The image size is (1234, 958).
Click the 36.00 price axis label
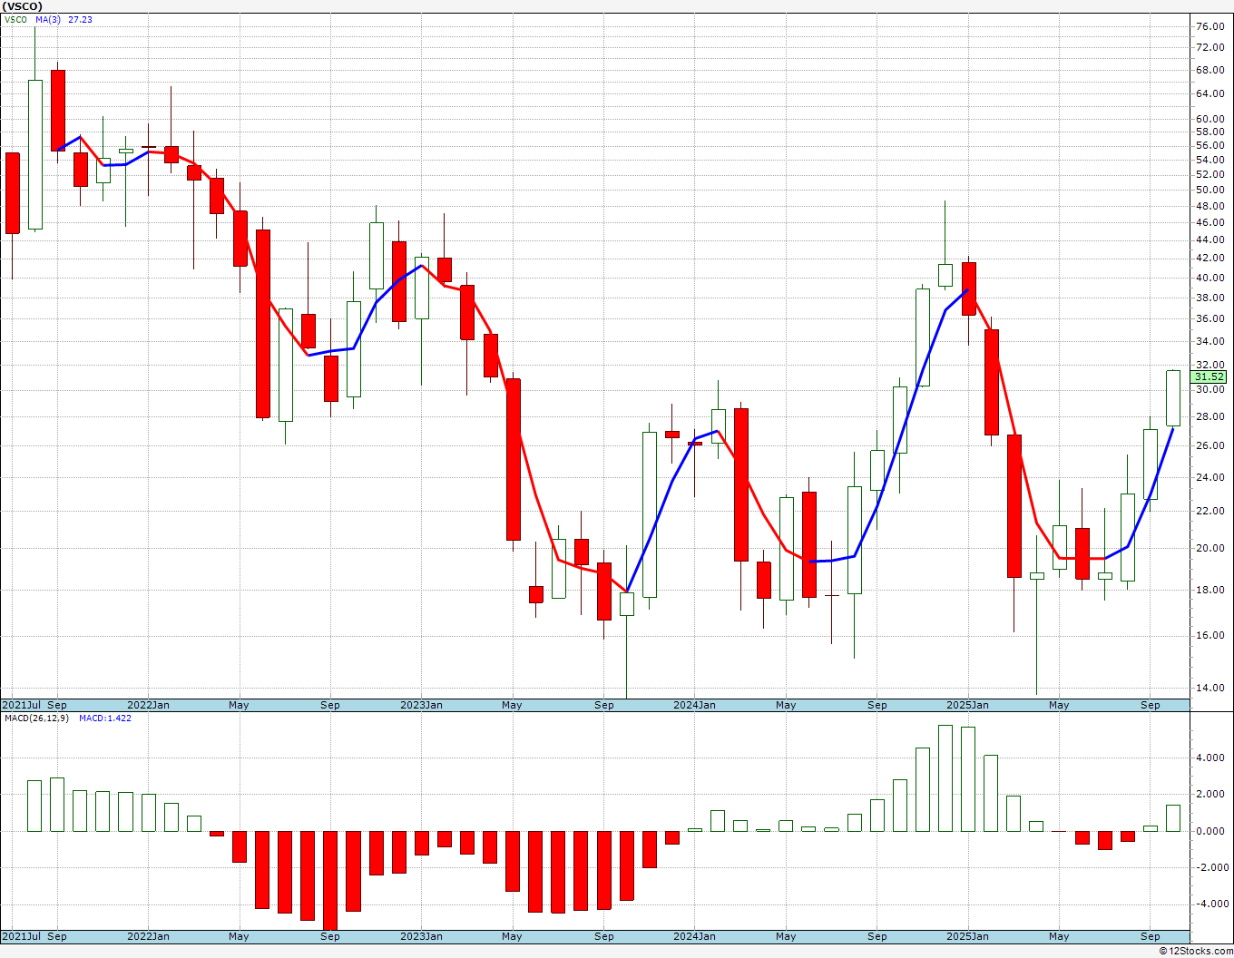click(x=1210, y=318)
